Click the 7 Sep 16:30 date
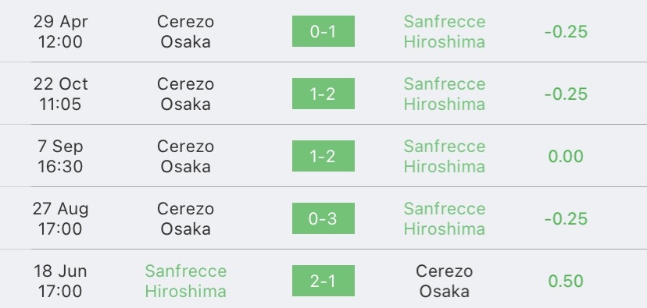 coord(60,157)
